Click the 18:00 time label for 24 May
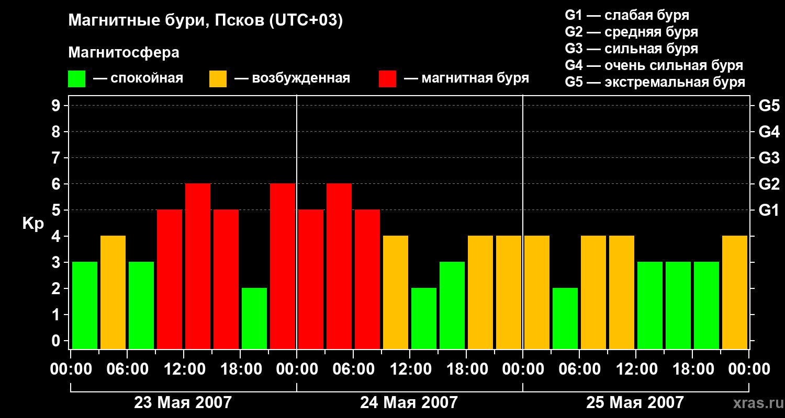Image resolution: width=785 pixels, height=418 pixels. (466, 369)
